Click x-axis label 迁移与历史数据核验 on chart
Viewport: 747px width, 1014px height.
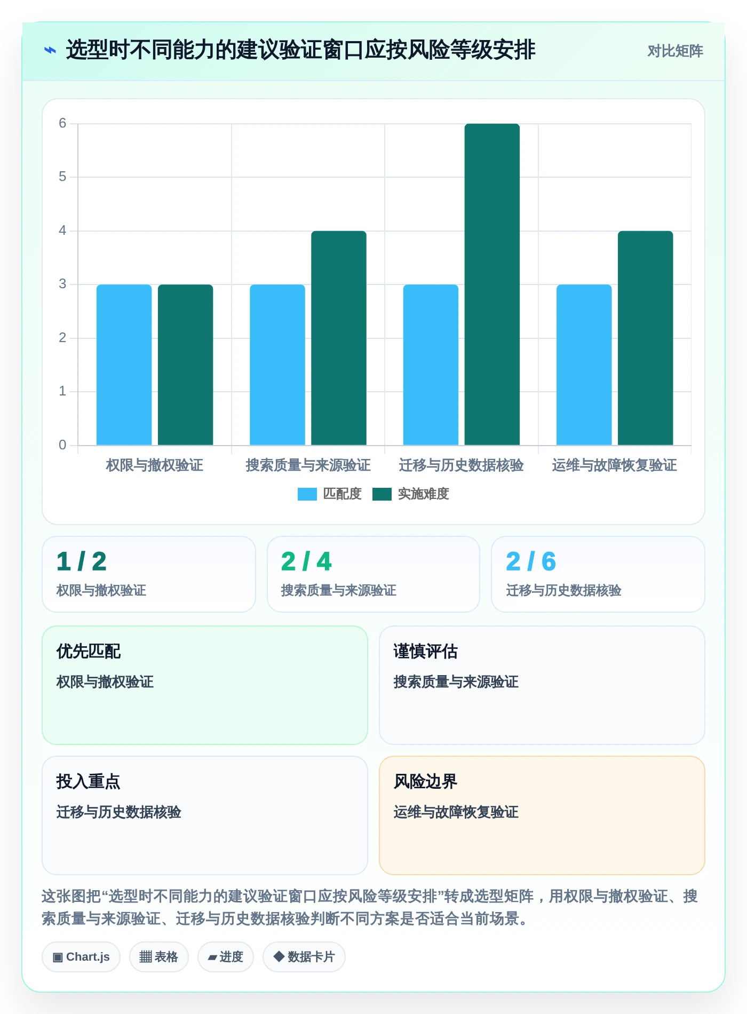(x=462, y=465)
